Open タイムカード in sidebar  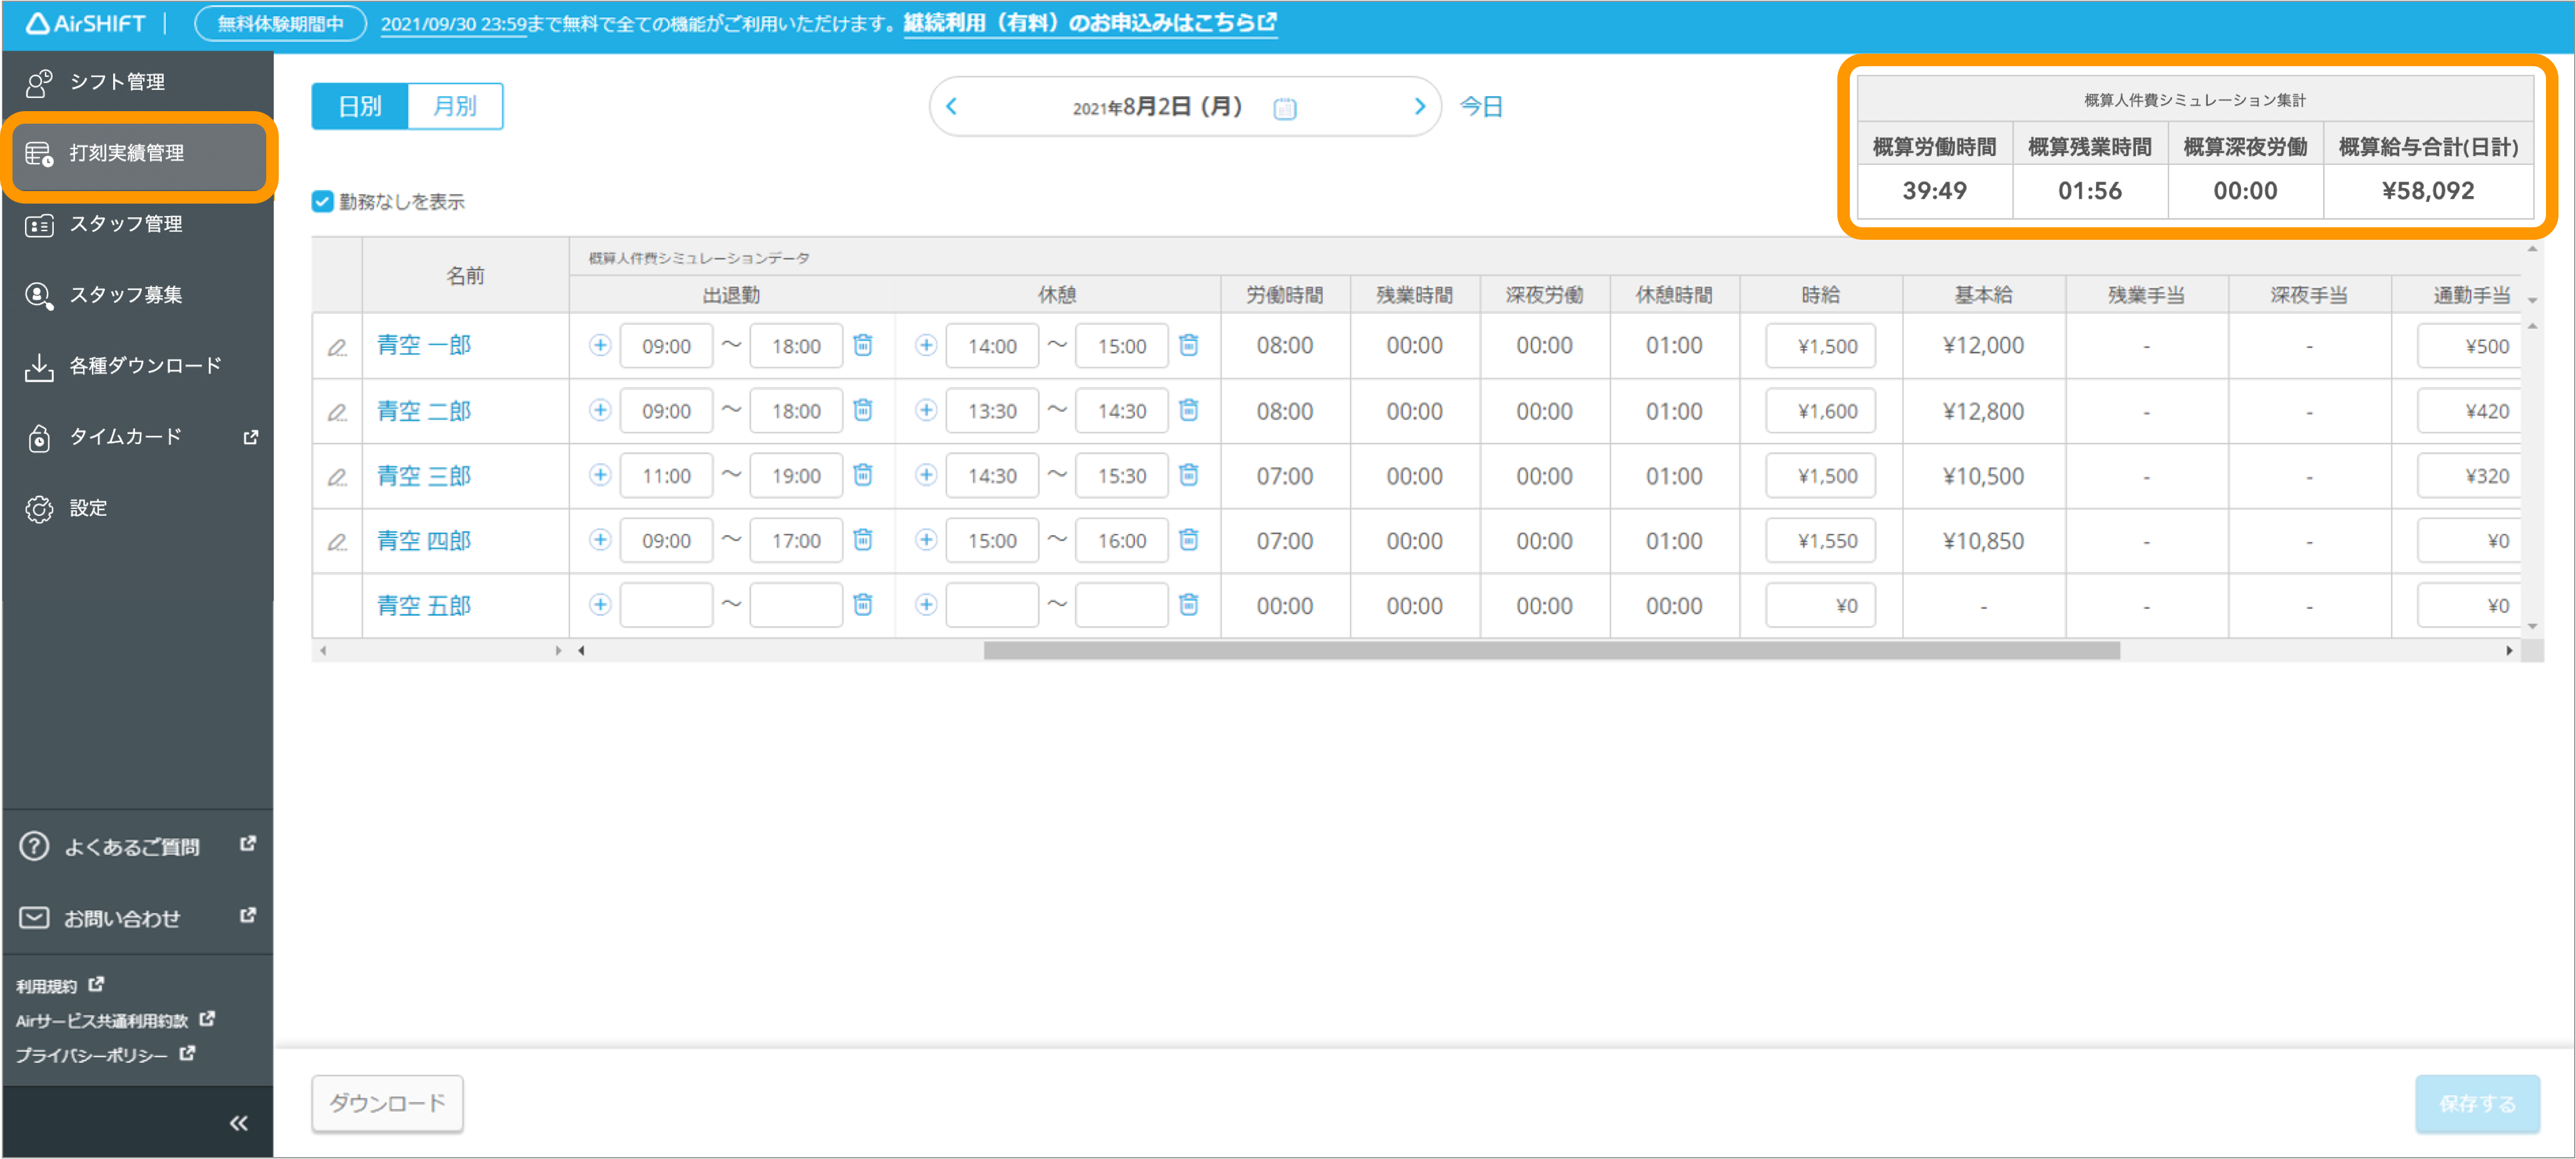(137, 436)
